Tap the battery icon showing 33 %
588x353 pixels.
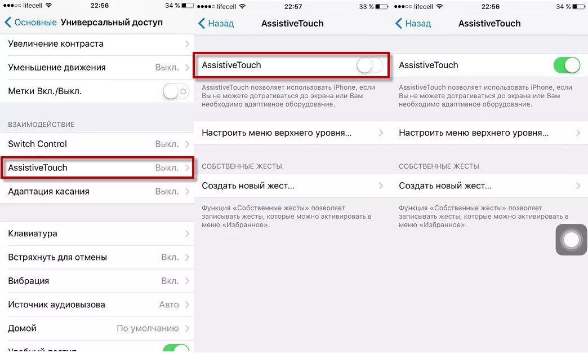pos(382,6)
